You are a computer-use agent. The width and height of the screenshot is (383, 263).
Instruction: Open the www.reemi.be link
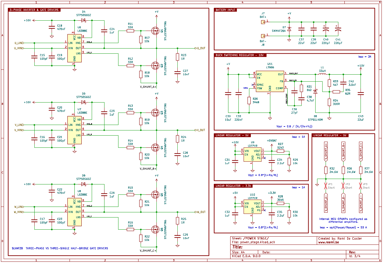tap(328, 243)
